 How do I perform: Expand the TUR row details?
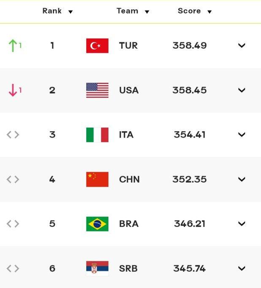[x=242, y=46]
